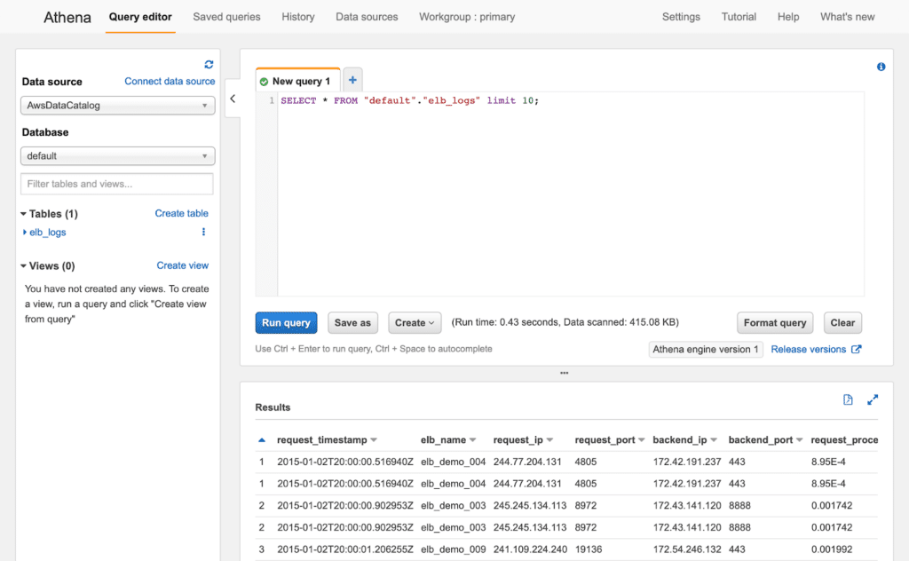Viewport: 909px width, 561px height.
Task: Select the New query 1 tab
Action: coord(298,81)
